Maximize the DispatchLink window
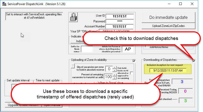The image size is (203, 112). tap(181, 4)
